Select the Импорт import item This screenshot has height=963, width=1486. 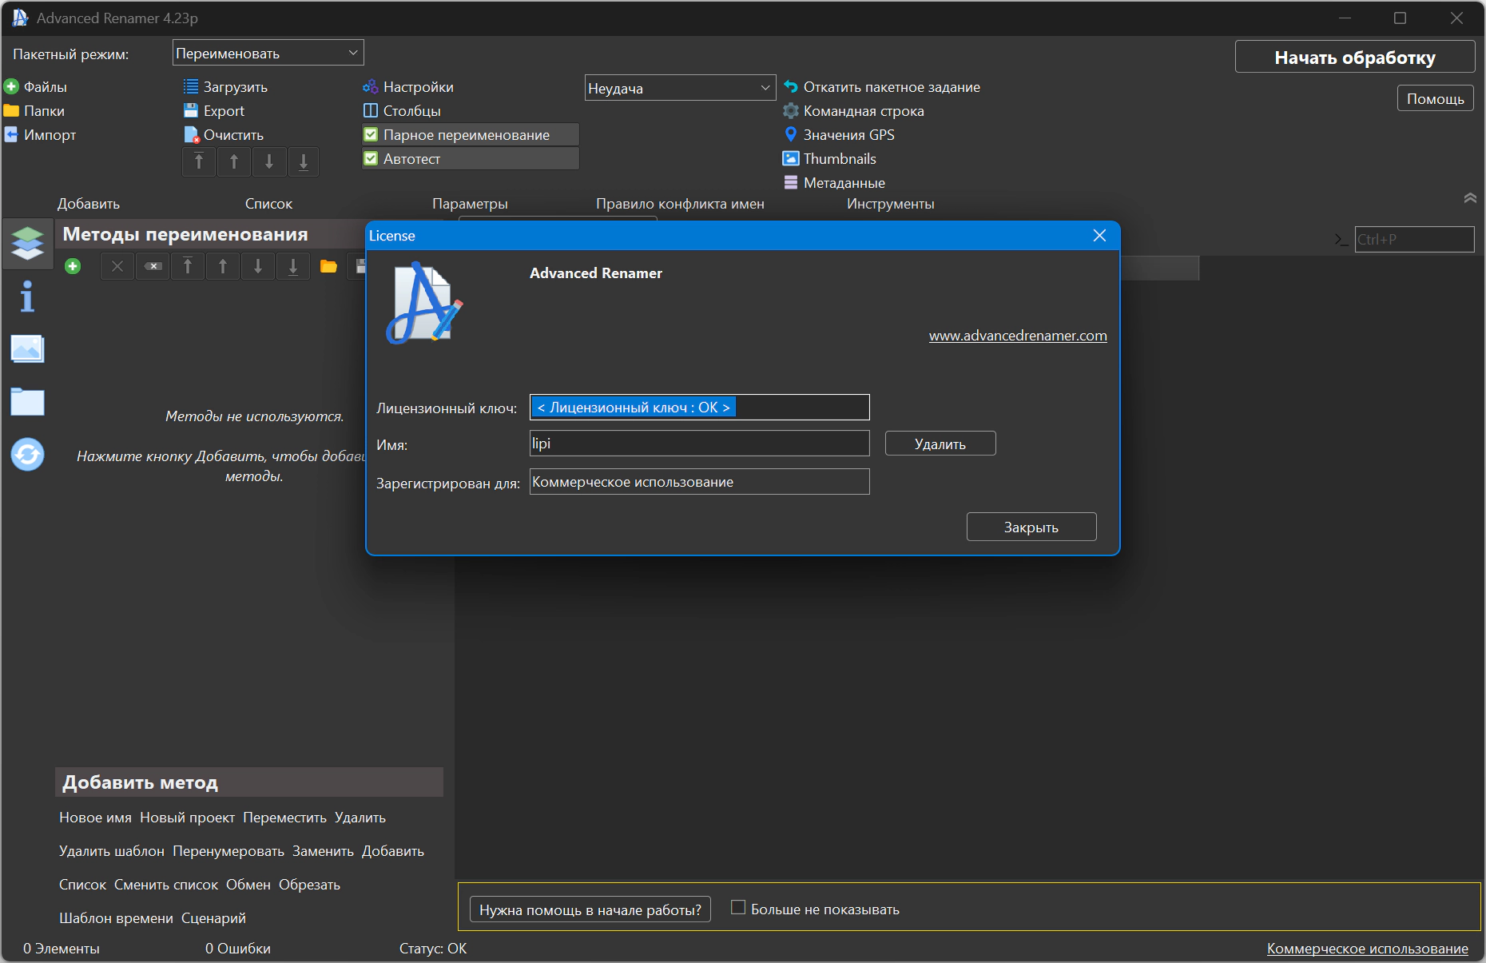40,135
